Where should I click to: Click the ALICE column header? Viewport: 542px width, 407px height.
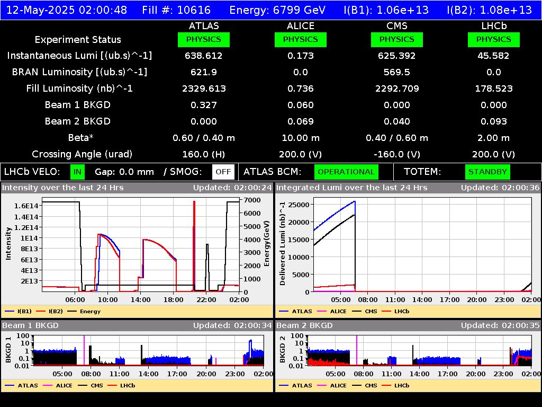[x=301, y=26]
